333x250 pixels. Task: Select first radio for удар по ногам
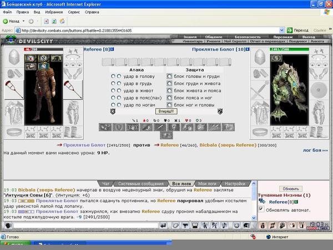click(113, 105)
